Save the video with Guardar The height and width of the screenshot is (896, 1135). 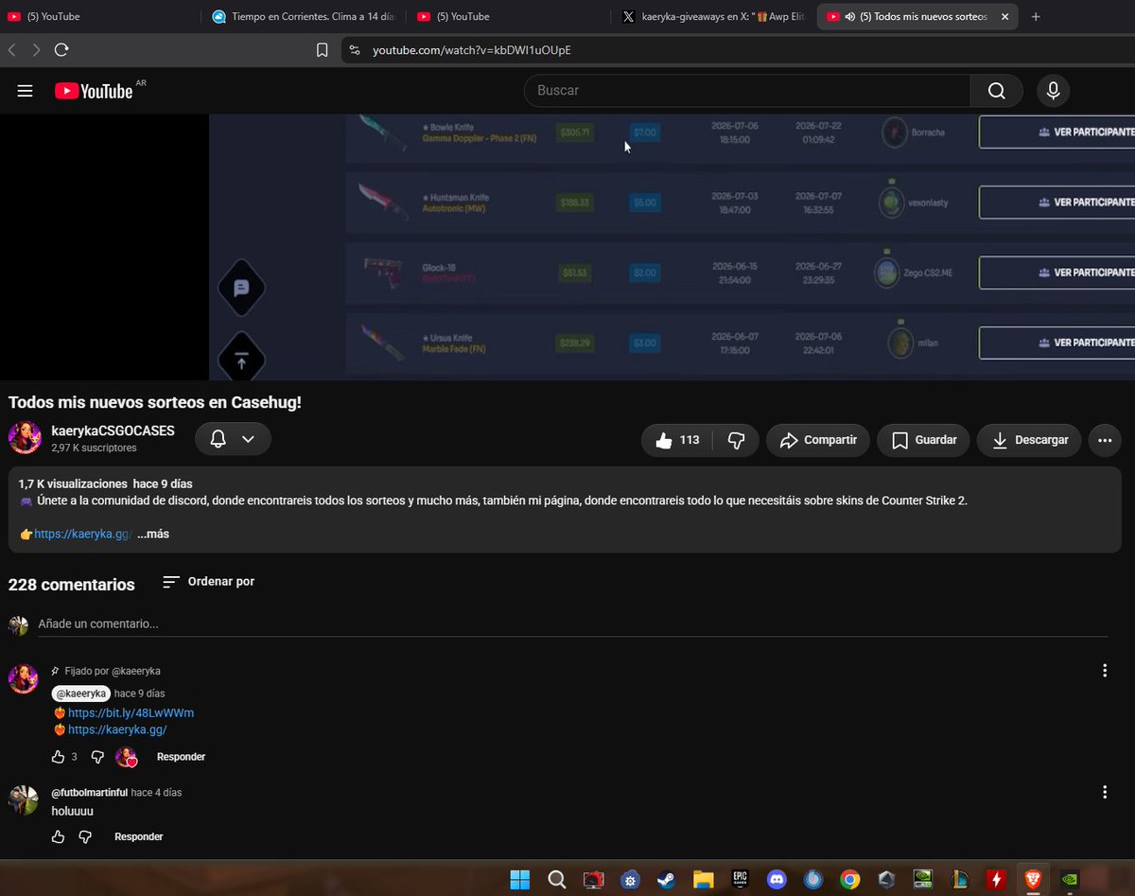pos(924,440)
